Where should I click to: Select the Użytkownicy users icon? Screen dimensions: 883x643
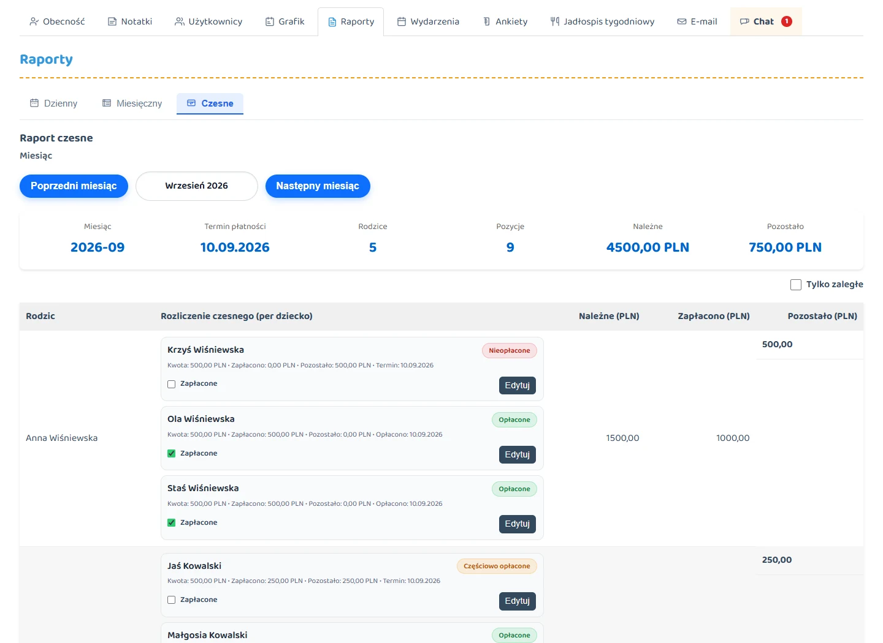click(180, 21)
